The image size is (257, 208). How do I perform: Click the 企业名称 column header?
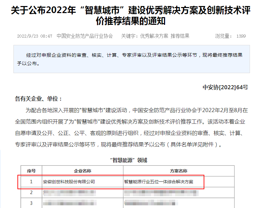pyautogui.click(x=83, y=171)
